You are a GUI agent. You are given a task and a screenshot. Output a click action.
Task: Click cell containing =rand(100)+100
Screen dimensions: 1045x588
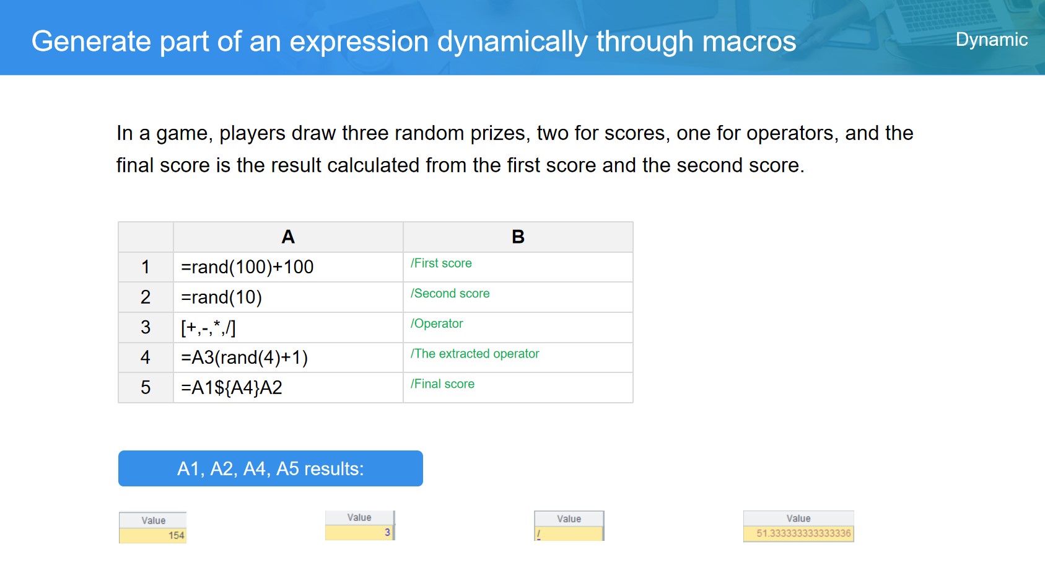pos(288,267)
